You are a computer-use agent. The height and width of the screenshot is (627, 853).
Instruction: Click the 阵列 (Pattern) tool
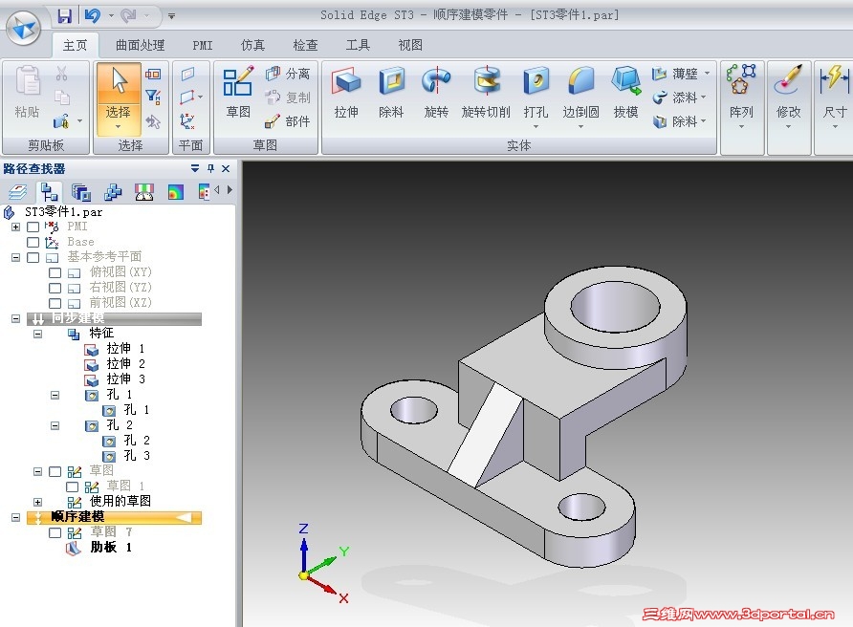coord(741,96)
